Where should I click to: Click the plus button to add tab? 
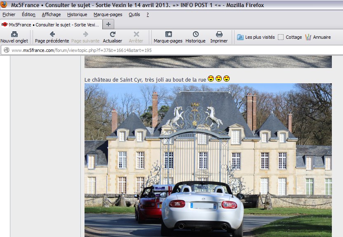click(108, 24)
